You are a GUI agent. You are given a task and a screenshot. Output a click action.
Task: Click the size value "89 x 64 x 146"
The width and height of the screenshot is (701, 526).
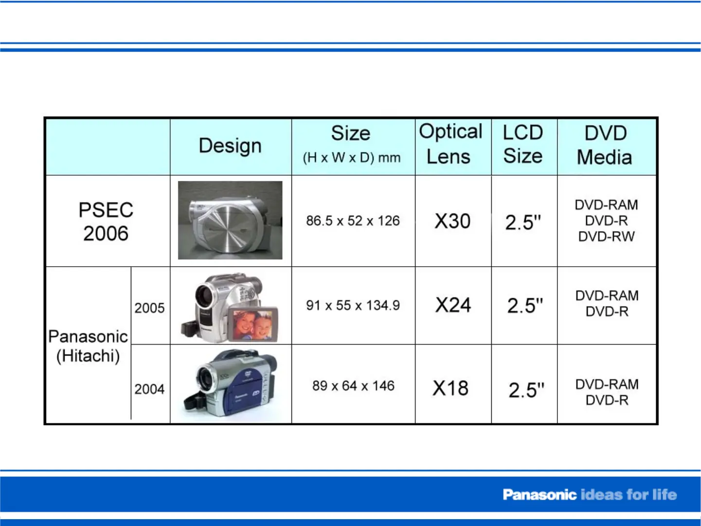pyautogui.click(x=353, y=386)
